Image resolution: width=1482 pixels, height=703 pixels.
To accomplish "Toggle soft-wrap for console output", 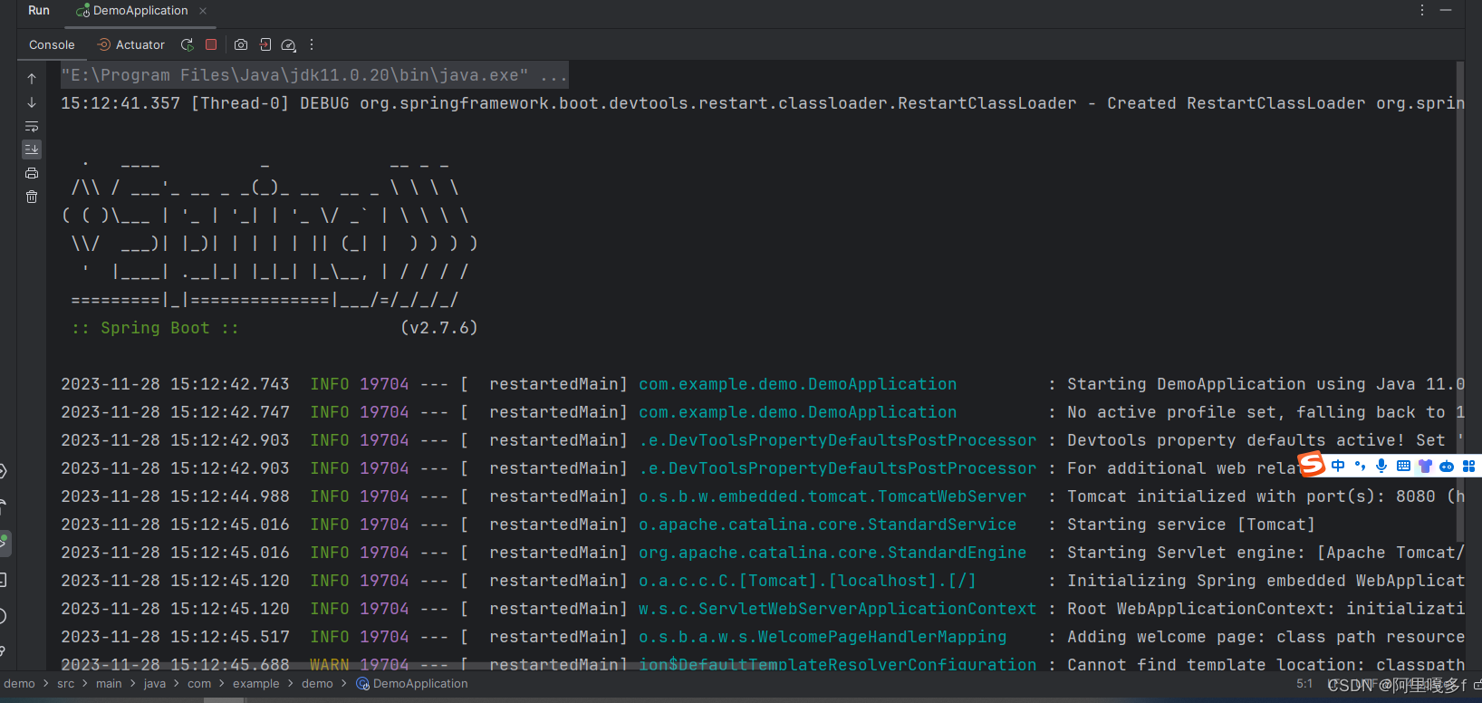I will [32, 126].
